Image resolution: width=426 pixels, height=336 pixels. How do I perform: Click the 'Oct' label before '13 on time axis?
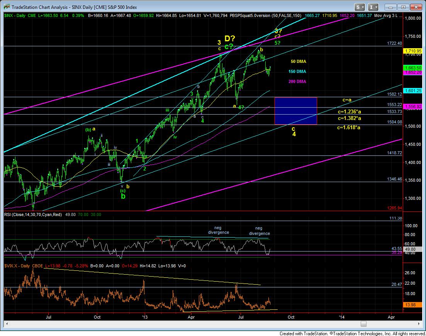click(x=97, y=317)
